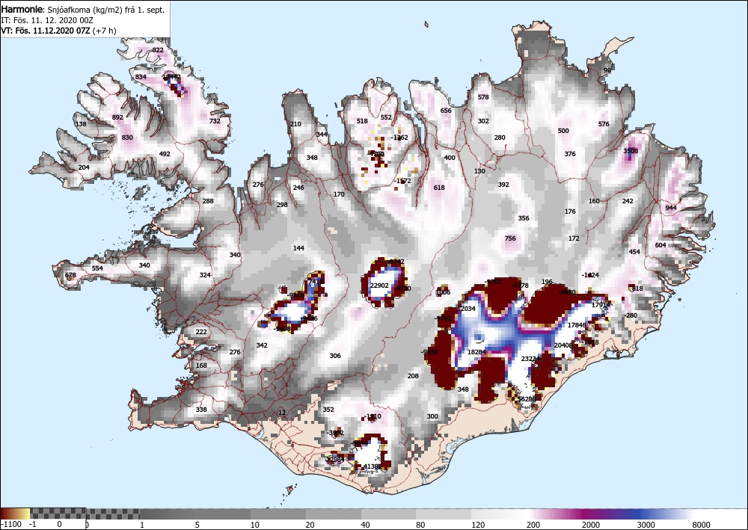
Task: Click the map value 756
Action: click(x=510, y=238)
